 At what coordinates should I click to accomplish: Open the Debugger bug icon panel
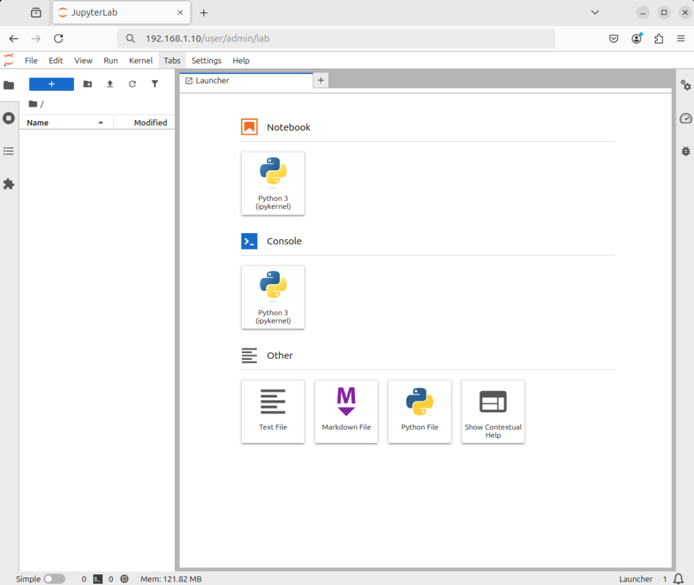[685, 151]
